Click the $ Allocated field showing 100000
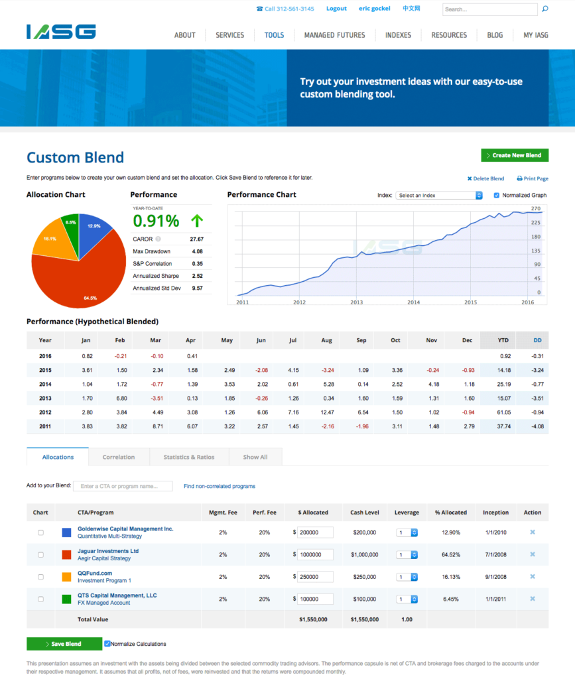575x679 pixels. pyautogui.click(x=315, y=599)
